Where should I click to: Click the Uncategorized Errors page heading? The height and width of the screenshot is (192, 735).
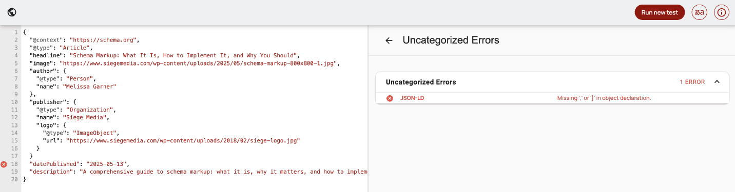click(451, 40)
